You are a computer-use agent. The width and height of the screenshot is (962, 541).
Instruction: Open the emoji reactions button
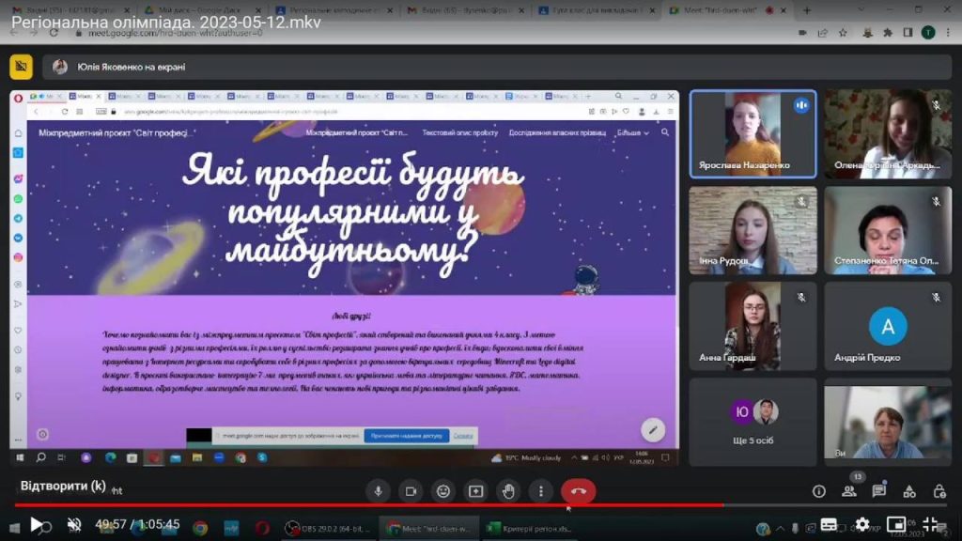coord(443,491)
